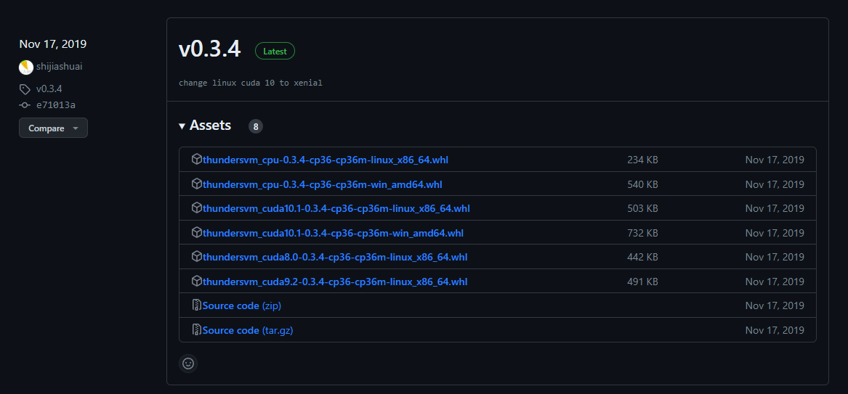Click the tag icon beside v0.3.4

tap(25, 89)
